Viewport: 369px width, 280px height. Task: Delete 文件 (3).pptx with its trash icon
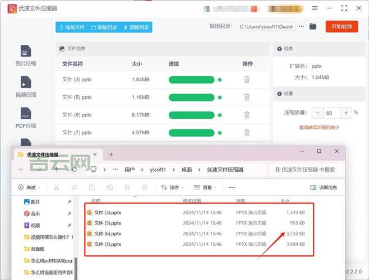pyautogui.click(x=247, y=80)
